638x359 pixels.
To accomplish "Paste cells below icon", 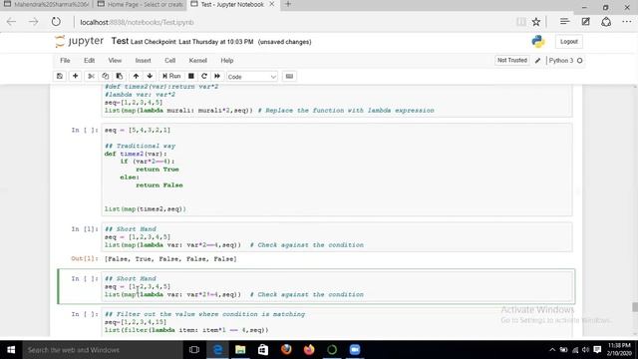I will point(120,76).
